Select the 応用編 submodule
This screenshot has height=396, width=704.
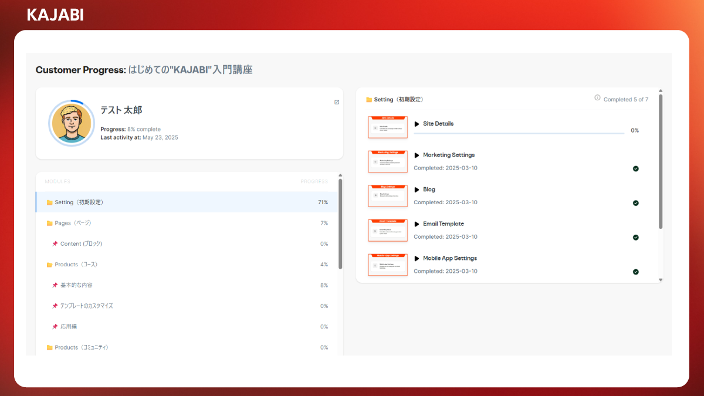[x=187, y=327]
